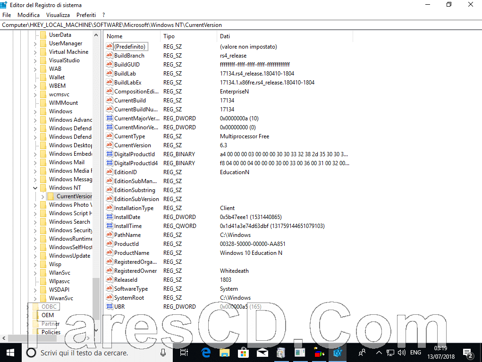Open the ? help menu
Screen dimensions: 482x362
coord(103,15)
